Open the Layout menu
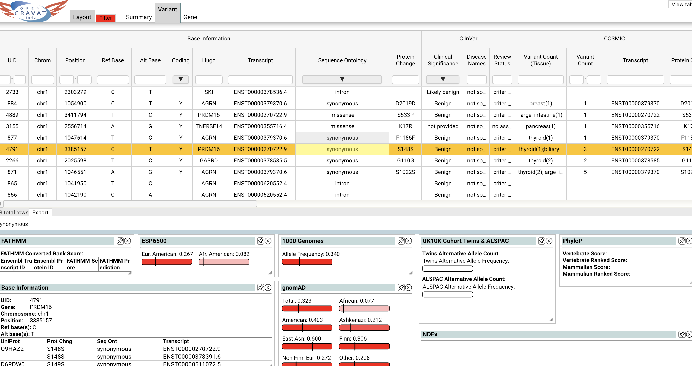The height and width of the screenshot is (366, 692). [x=82, y=17]
